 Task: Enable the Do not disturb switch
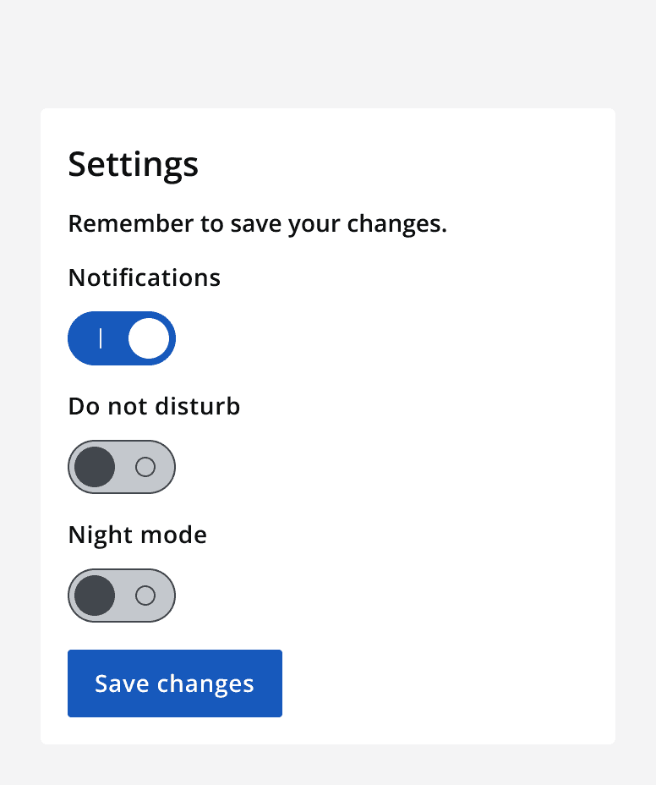(x=122, y=466)
